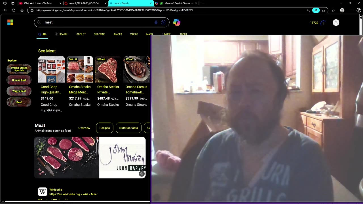Close the Microsoft Copilot tab
Screen dimensions: 363x204
click(x=196, y=3)
